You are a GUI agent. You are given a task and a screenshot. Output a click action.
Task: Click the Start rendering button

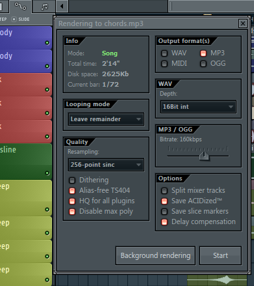(220, 255)
